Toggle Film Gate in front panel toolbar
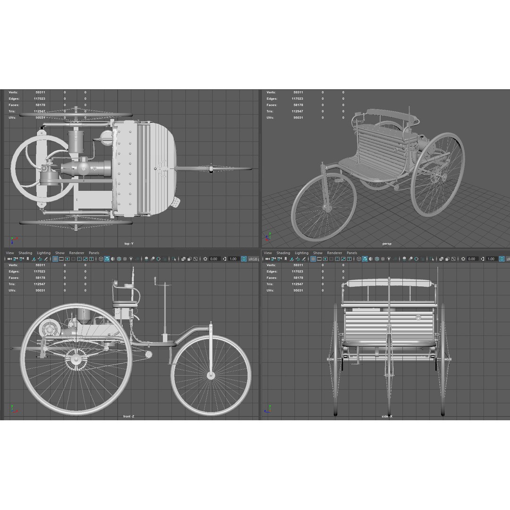This screenshot has height=510, width=510. pos(61,259)
